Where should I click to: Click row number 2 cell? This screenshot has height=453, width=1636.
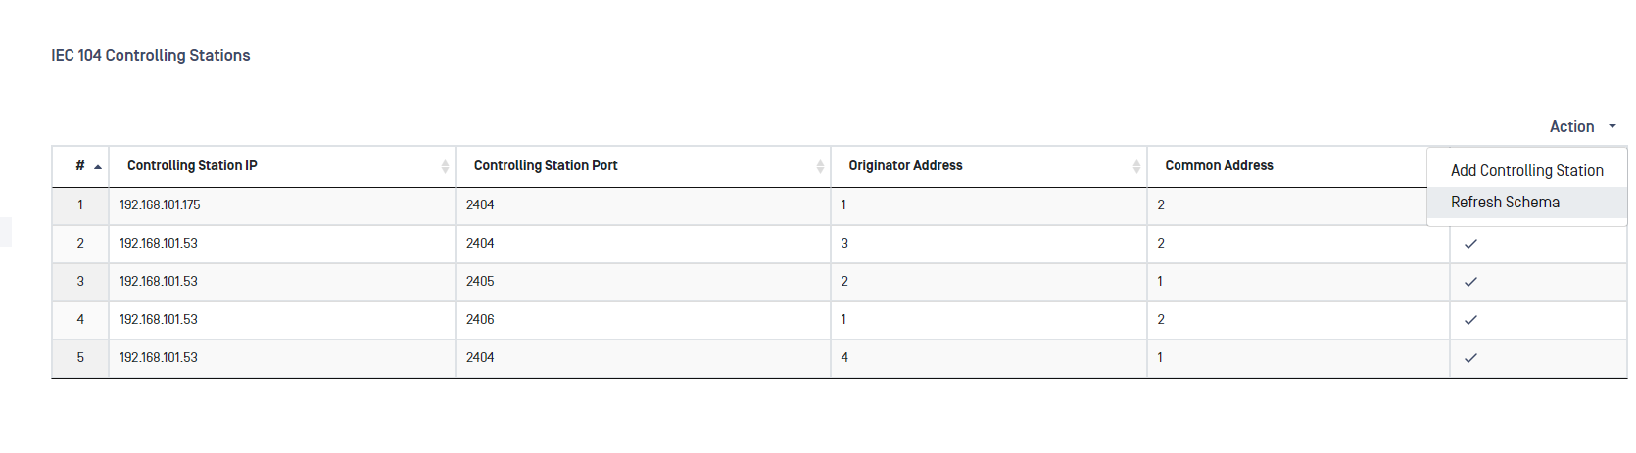80,244
